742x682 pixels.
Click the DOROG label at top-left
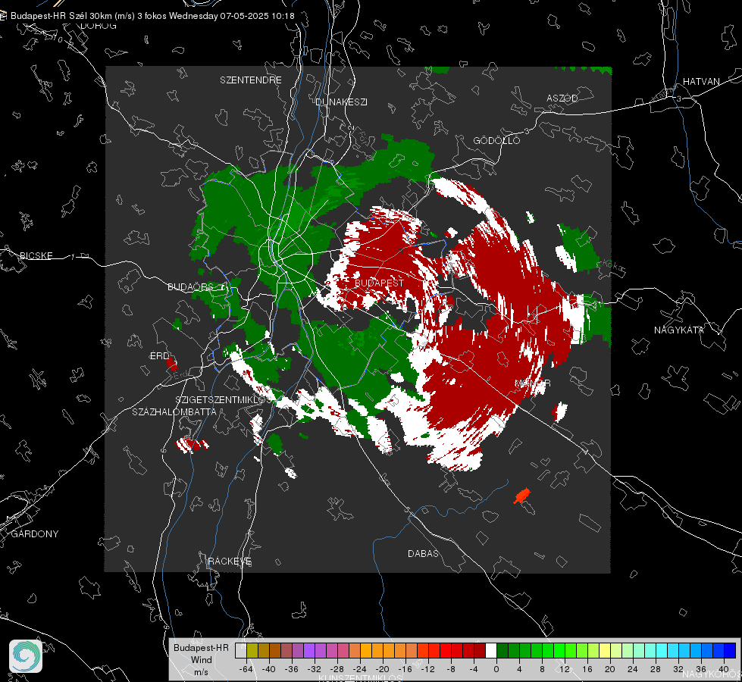(99, 26)
